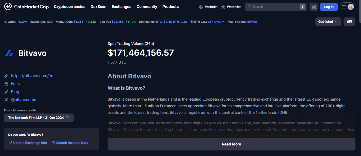This screenshot has width=361, height=156.
Task: Click the 1,577 BTC text
Action: pos(117,62)
